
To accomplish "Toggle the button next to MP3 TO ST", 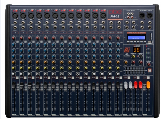I will 129,78.
